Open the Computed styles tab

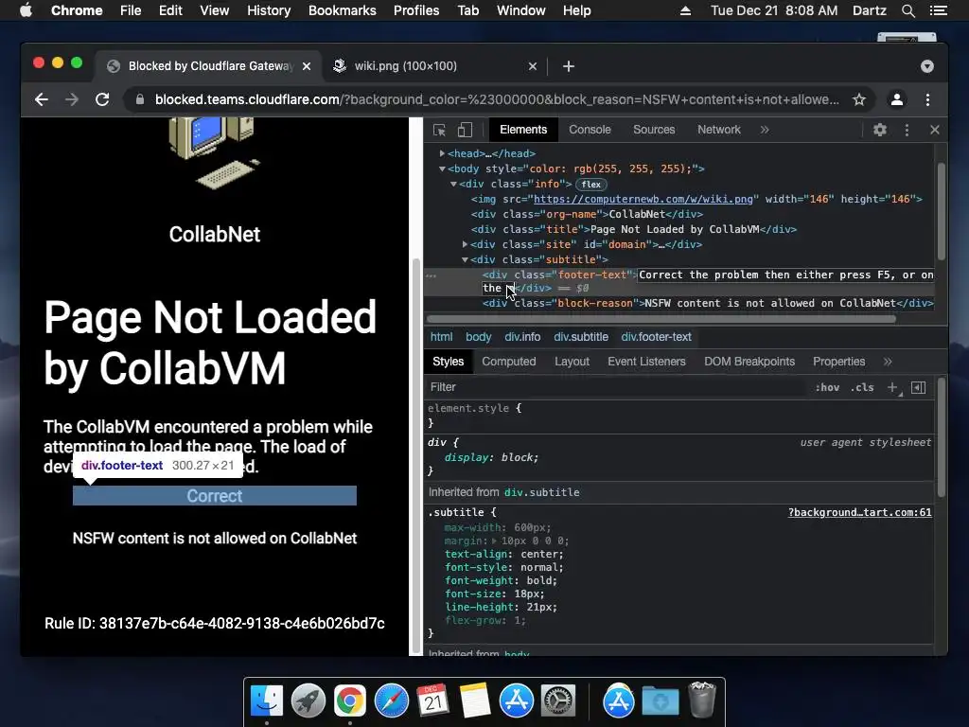(508, 362)
